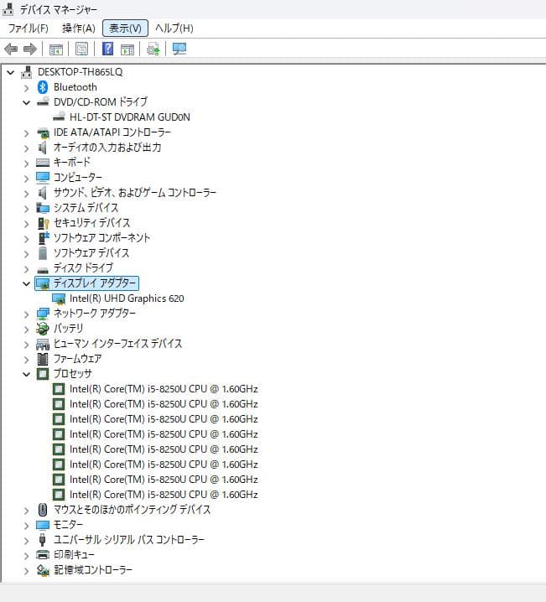Expand the システム デバイス category
Image resolution: width=546 pixels, height=602 pixels.
coord(27,209)
